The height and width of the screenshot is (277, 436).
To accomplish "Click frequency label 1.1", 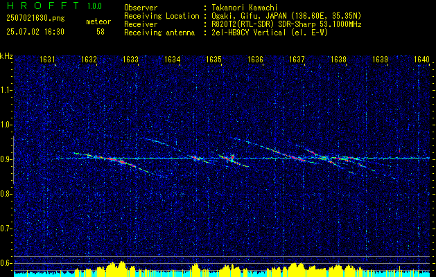I will coord(5,90).
